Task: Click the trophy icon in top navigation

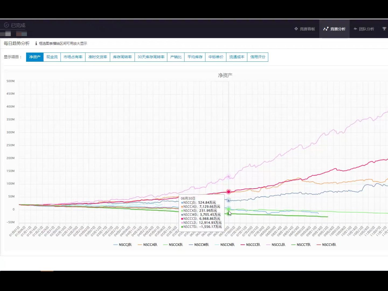Action: tap(384, 29)
